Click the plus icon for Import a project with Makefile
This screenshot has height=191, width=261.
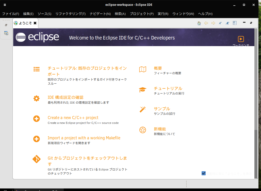pos(37,139)
